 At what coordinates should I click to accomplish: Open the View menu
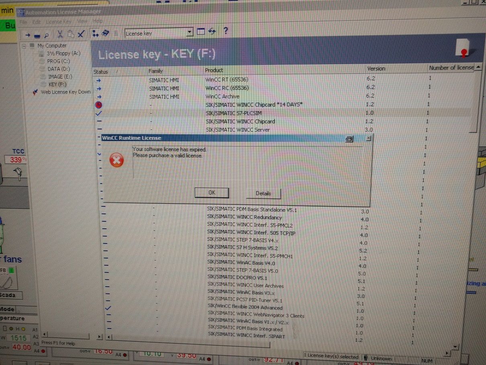click(x=82, y=21)
